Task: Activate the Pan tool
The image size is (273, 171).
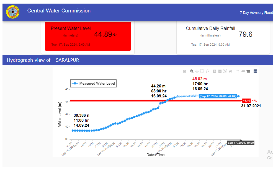Action: pyautogui.click(x=197, y=71)
